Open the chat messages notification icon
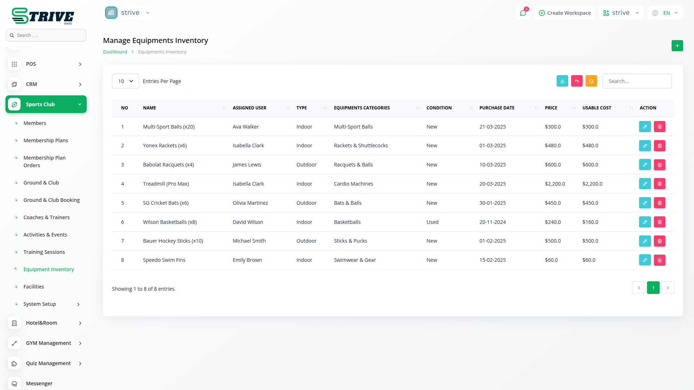Image resolution: width=694 pixels, height=390 pixels. pos(523,13)
